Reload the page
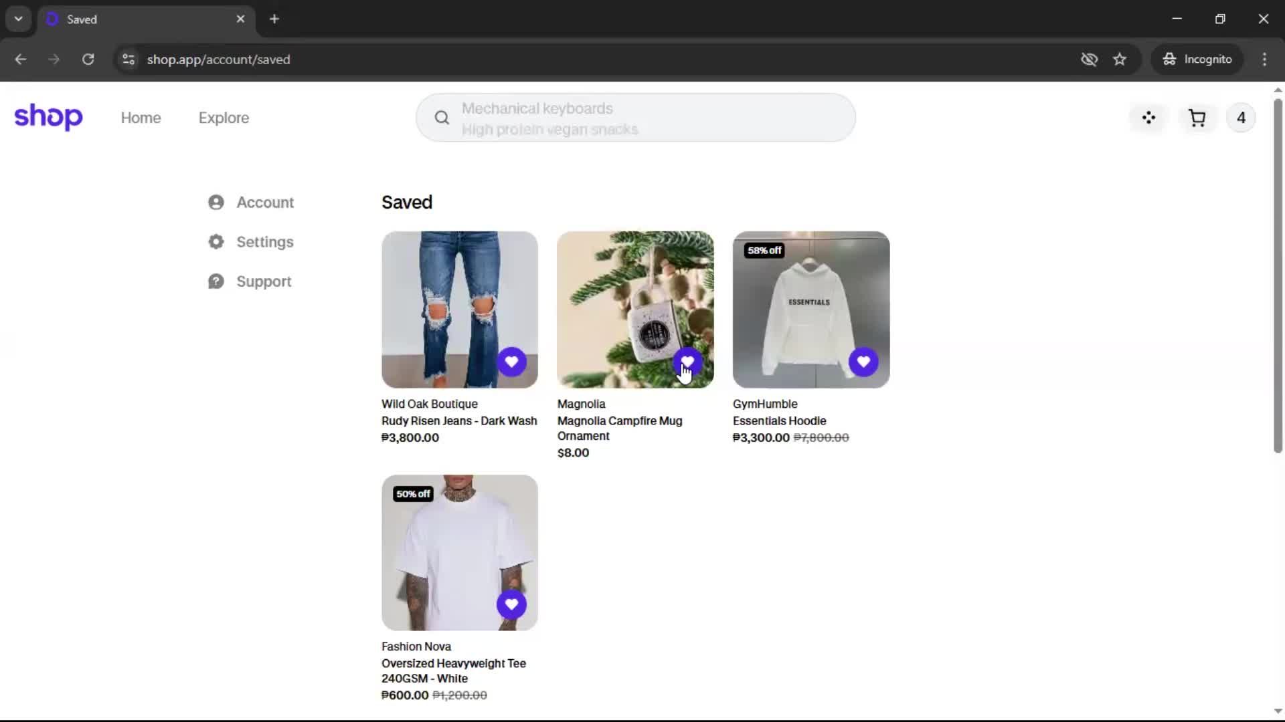Screen dimensions: 1285x722 [88, 59]
